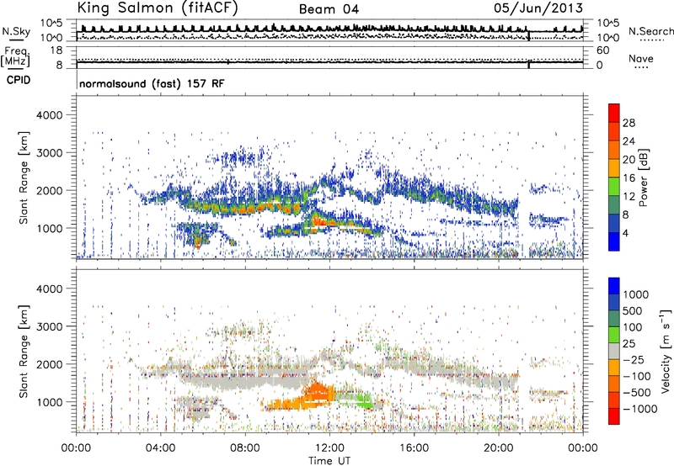Viewport: 674px width, 466px height.
Task: Click the Freq. [MHz] axis label
Action: tap(15, 56)
